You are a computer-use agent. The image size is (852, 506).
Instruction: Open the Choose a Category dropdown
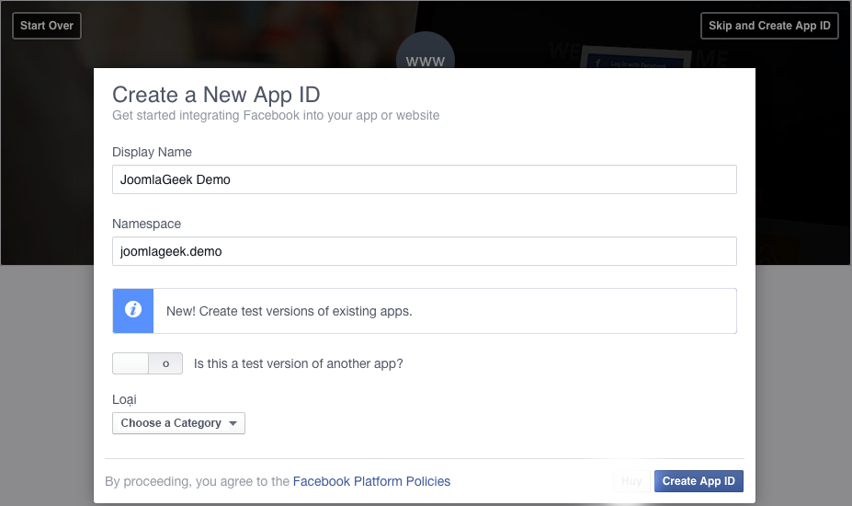click(x=179, y=423)
